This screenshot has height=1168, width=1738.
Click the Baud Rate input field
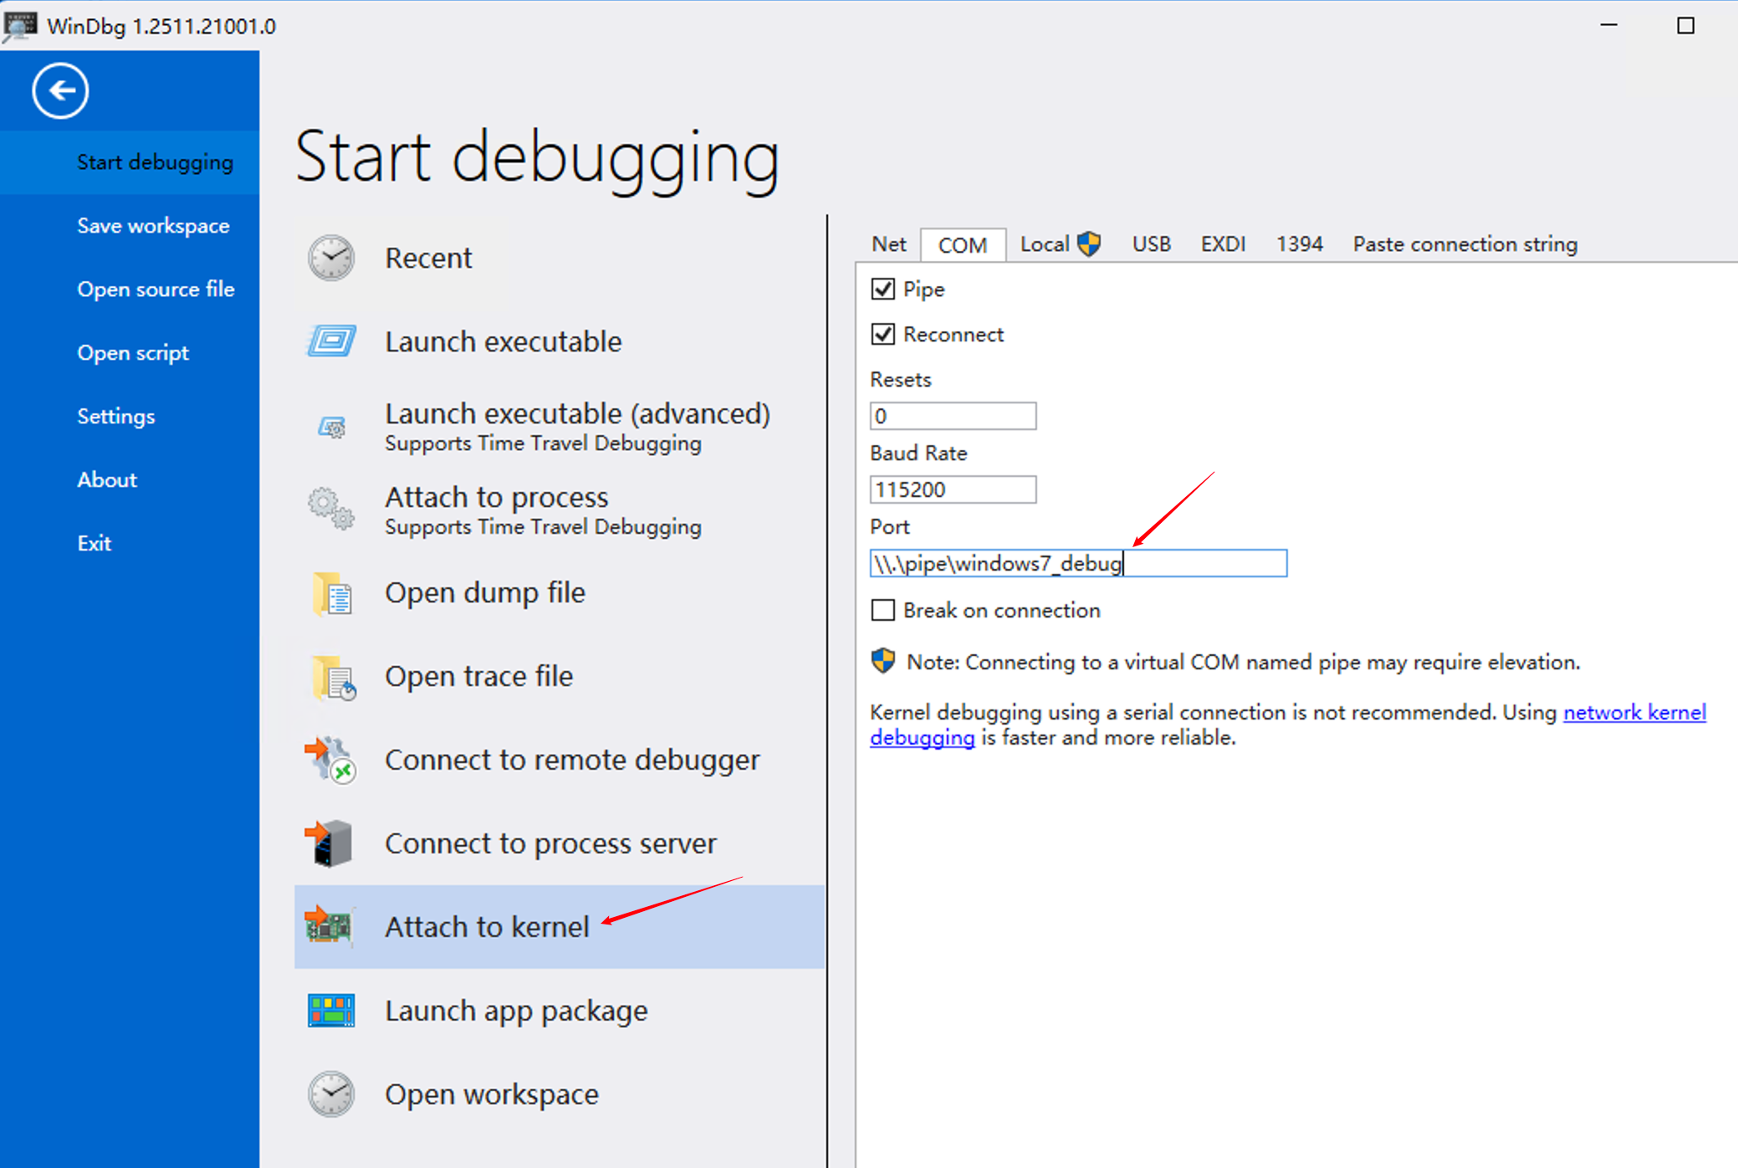tap(953, 489)
